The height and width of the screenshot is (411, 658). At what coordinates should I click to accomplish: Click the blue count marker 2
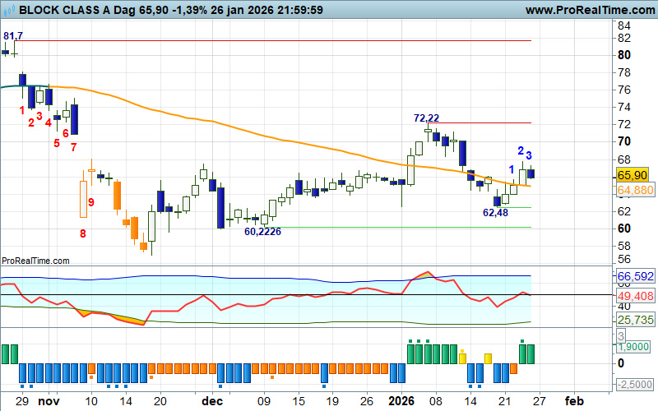tap(520, 150)
